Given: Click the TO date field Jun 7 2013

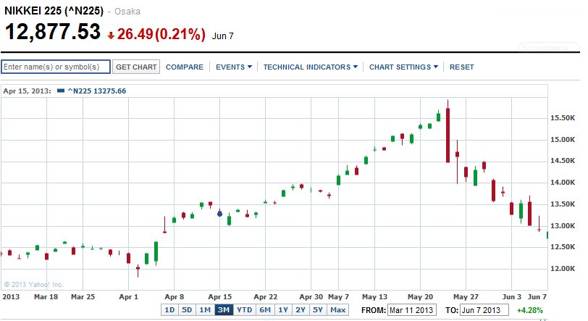Looking at the screenshot, I should (484, 310).
